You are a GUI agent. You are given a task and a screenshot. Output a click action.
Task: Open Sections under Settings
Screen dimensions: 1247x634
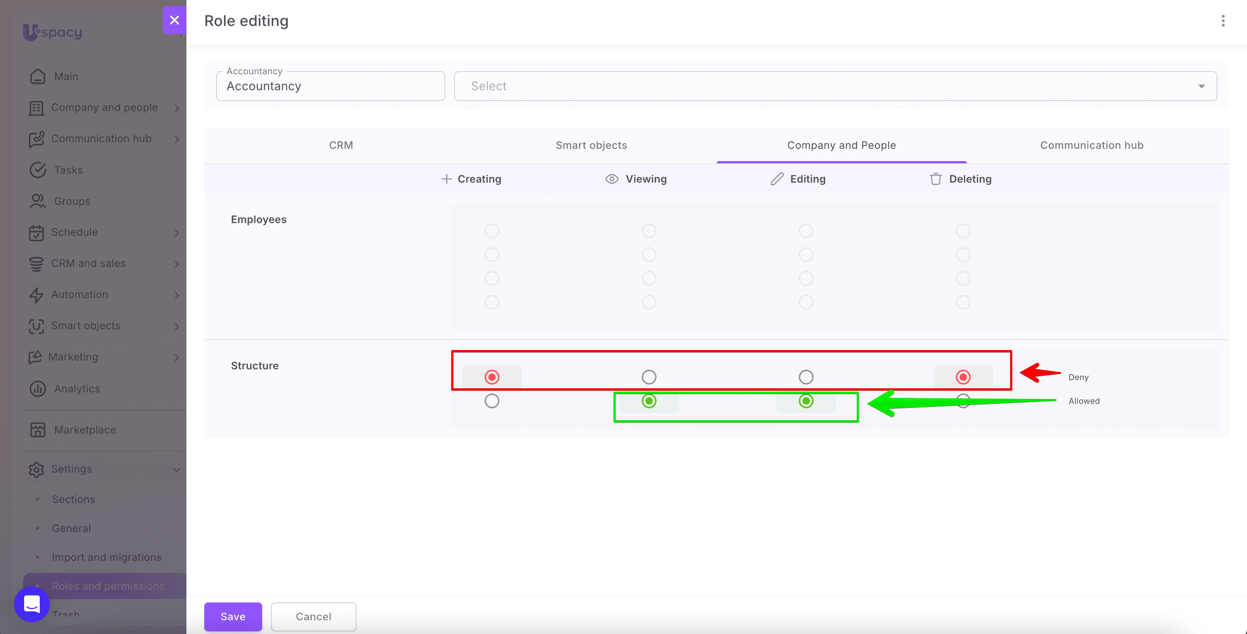coord(74,499)
